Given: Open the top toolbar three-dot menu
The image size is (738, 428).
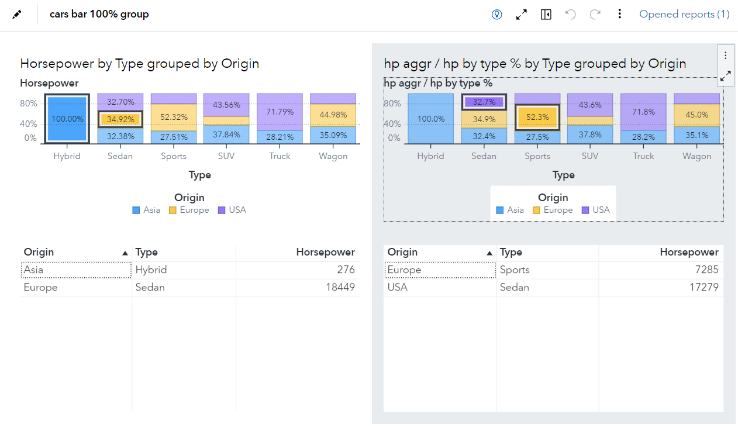Looking at the screenshot, I should (x=619, y=14).
